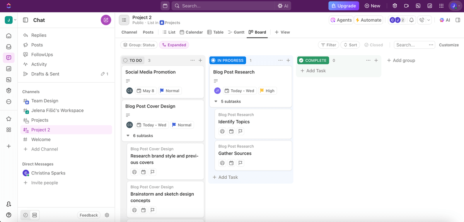464x222 pixels.
Task: Open chat settings gear icon
Action: tap(107, 215)
